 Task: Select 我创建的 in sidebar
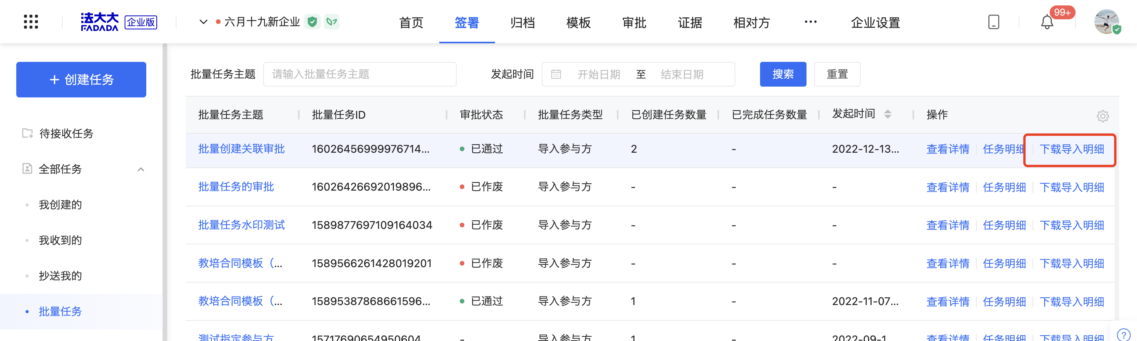[x=60, y=205]
